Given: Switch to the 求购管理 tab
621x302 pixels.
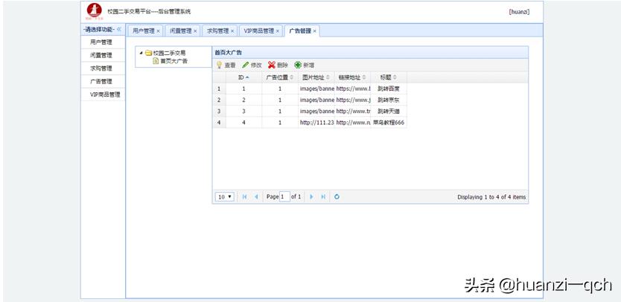Looking at the screenshot, I should click(x=218, y=31).
